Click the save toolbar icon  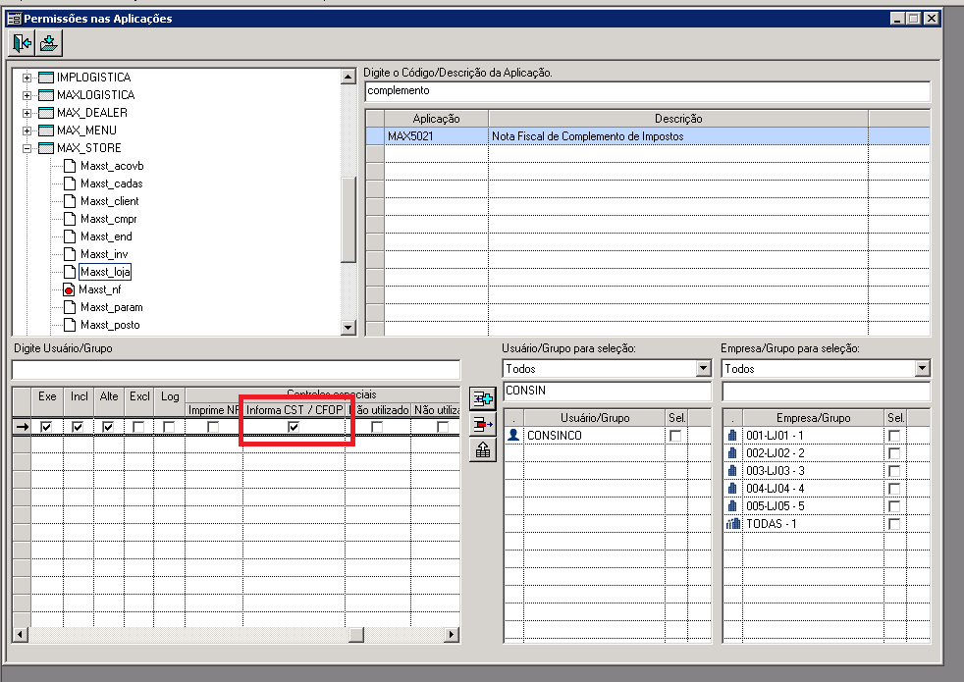pyautogui.click(x=48, y=43)
